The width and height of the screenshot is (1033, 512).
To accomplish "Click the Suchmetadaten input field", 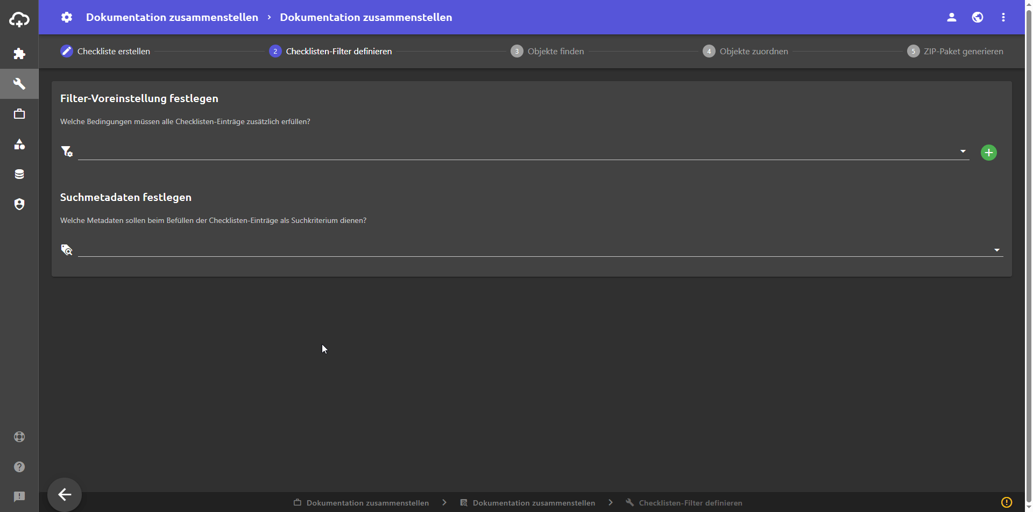I will [533, 249].
